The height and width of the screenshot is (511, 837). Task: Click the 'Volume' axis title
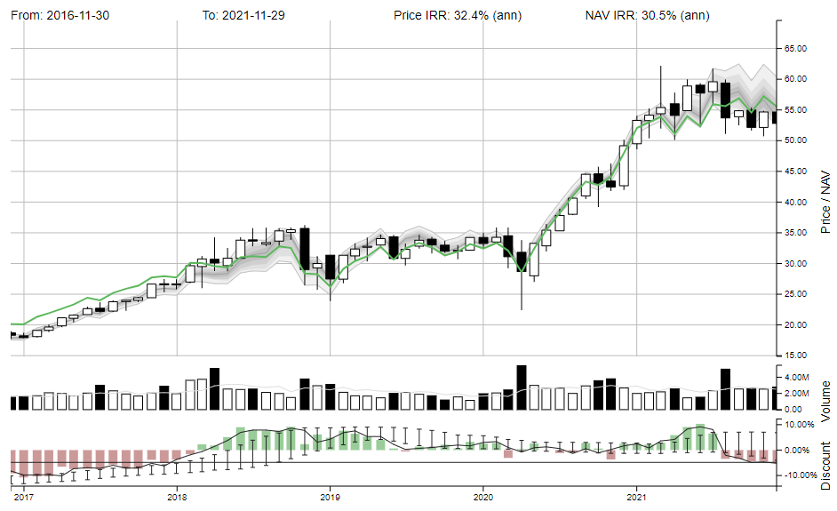(x=825, y=401)
